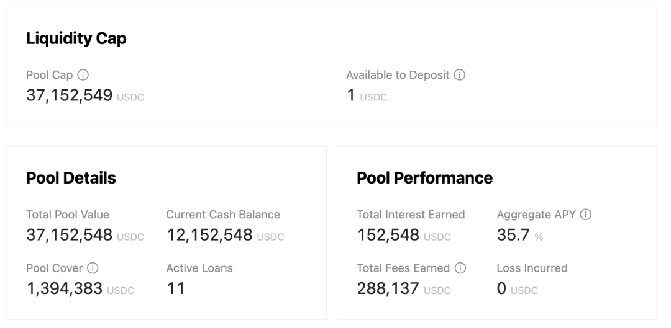
Task: Click the info icon next to Total Fees Earned
Action: click(x=460, y=268)
